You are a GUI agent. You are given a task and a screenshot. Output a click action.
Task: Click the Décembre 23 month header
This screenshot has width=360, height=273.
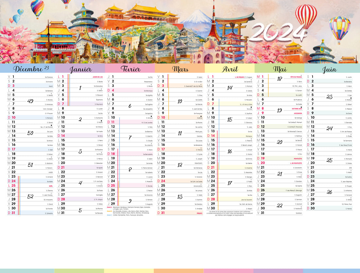click(27, 68)
